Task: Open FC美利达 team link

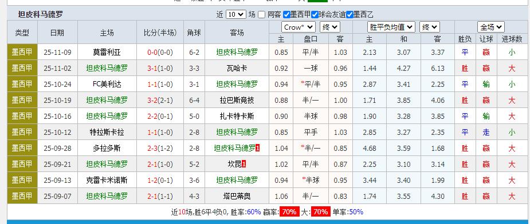Action: [107, 85]
